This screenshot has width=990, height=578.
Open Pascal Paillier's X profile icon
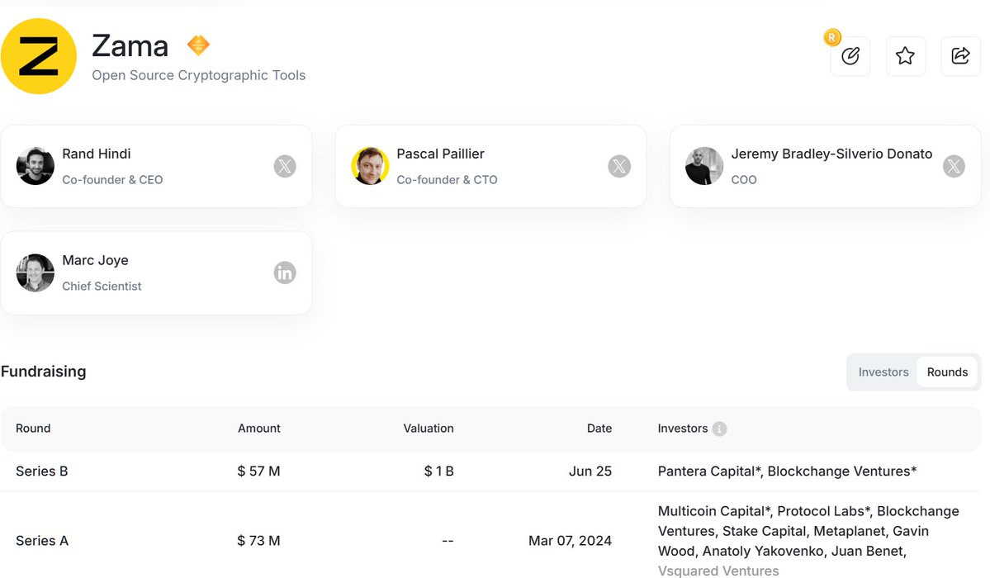coord(619,166)
